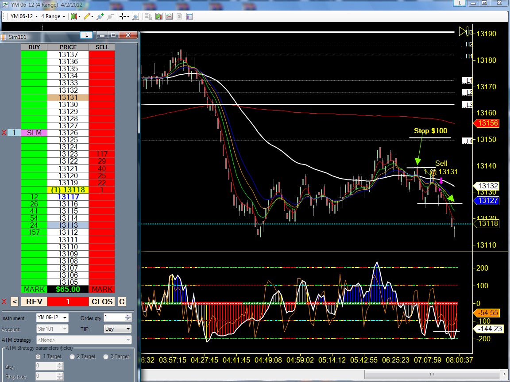This screenshot has height=382, width=510.
Task: Click the -54.55 orange indicator marker
Action: pyautogui.click(x=487, y=313)
